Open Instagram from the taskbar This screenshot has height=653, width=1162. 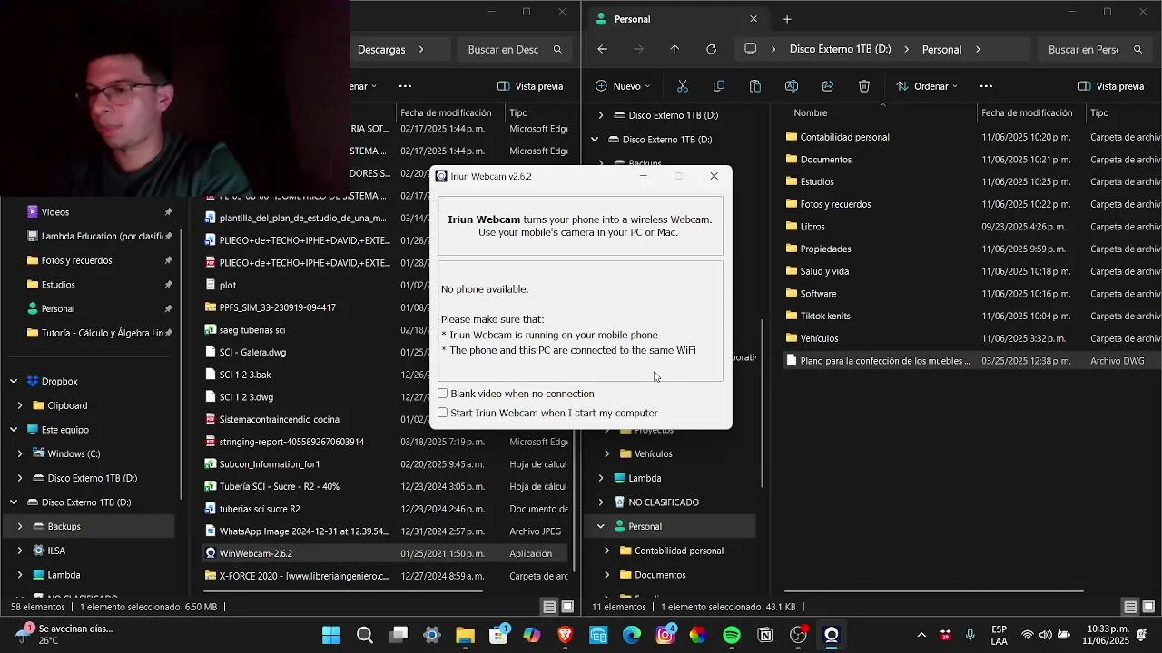(x=665, y=635)
